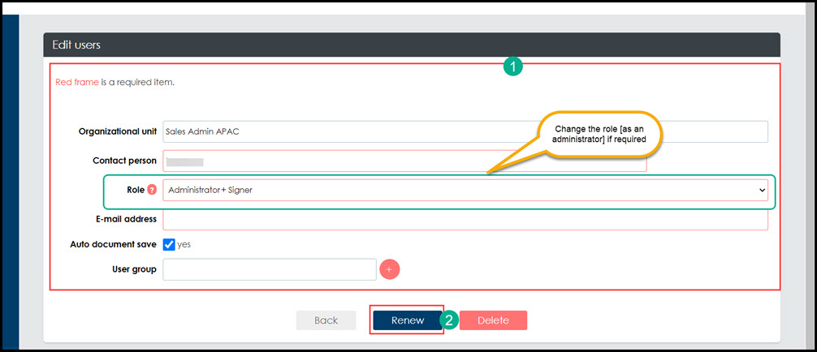Click the Delete button
This screenshot has width=817, height=352.
tap(493, 320)
